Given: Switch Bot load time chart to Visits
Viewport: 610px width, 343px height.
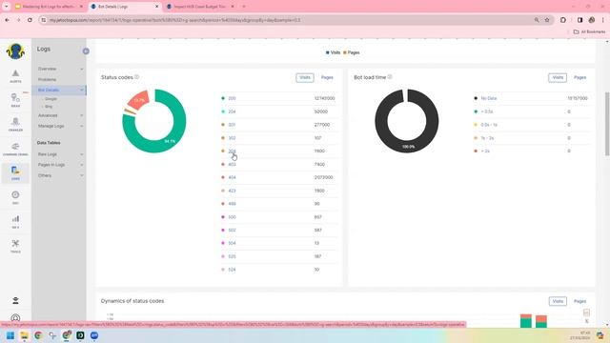Looking at the screenshot, I should [558, 77].
